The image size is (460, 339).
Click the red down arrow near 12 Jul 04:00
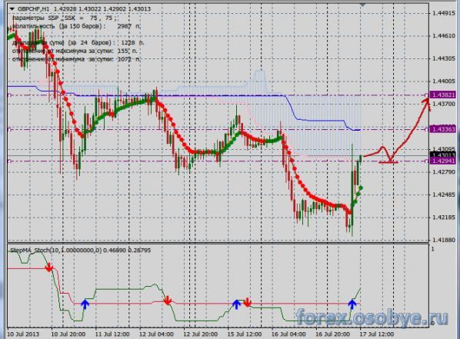pyautogui.click(x=167, y=301)
